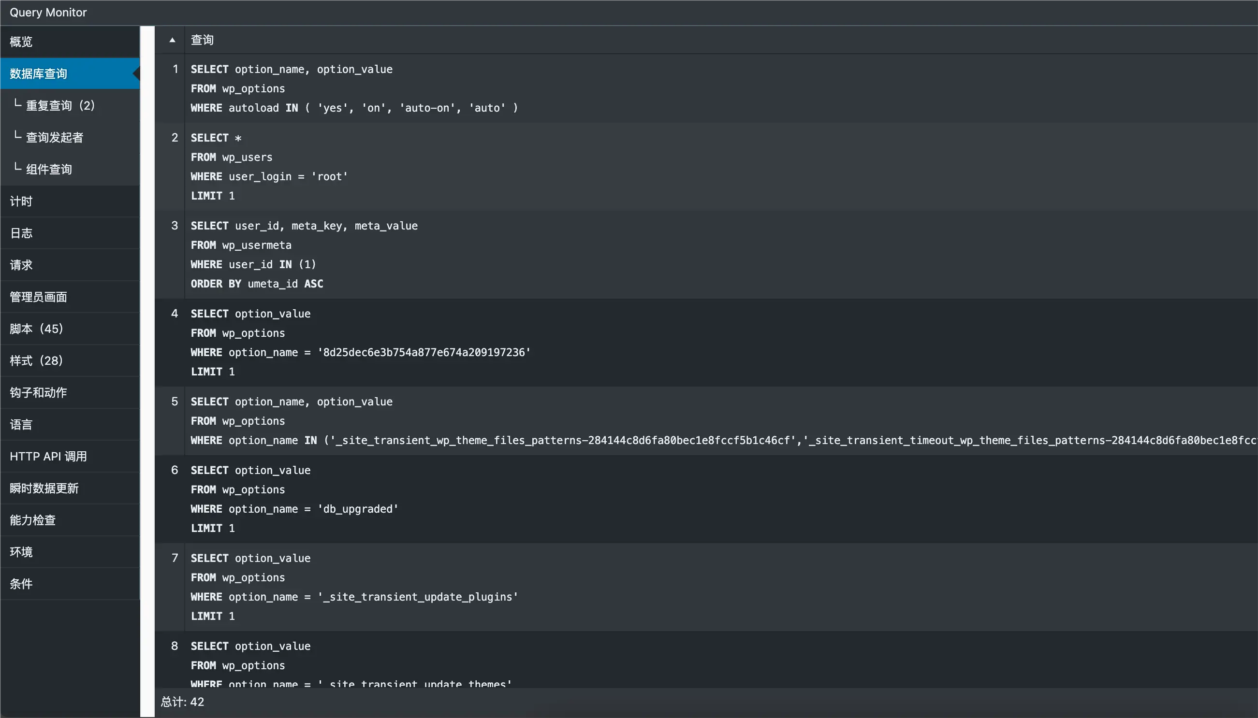Click 'ORDER BY umeta_id ASC' line
The height and width of the screenshot is (718, 1258).
[257, 284]
